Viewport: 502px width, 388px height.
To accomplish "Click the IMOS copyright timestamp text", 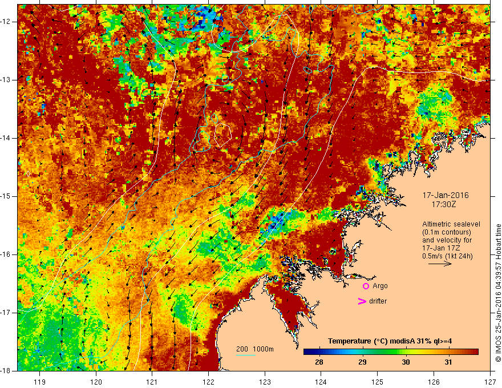I will tap(498, 293).
